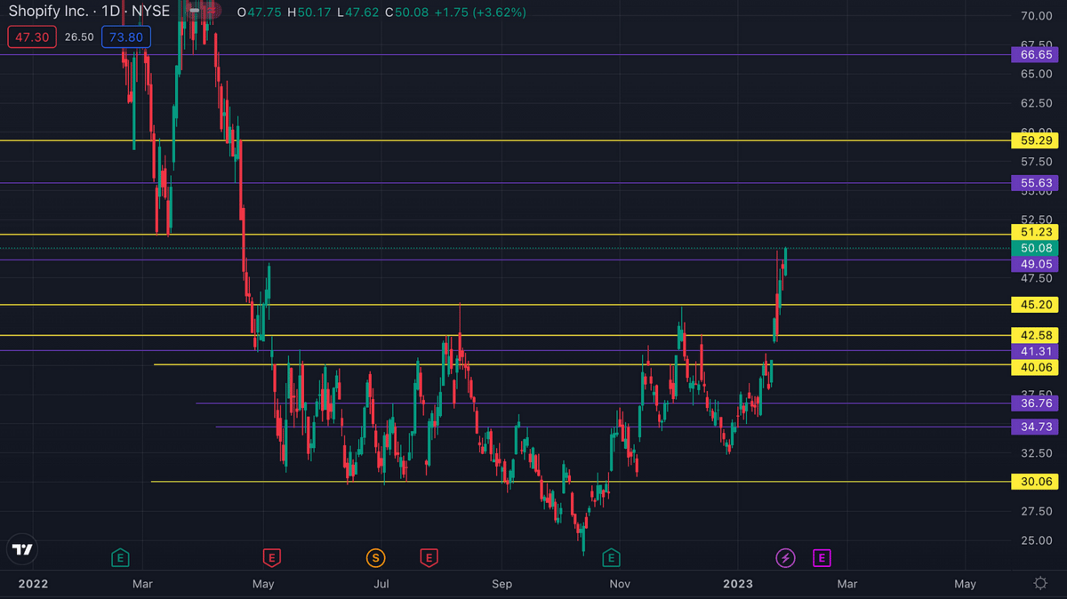This screenshot has height=599, width=1067.
Task: Select the 42.58 yellow price label
Action: pyautogui.click(x=1036, y=335)
